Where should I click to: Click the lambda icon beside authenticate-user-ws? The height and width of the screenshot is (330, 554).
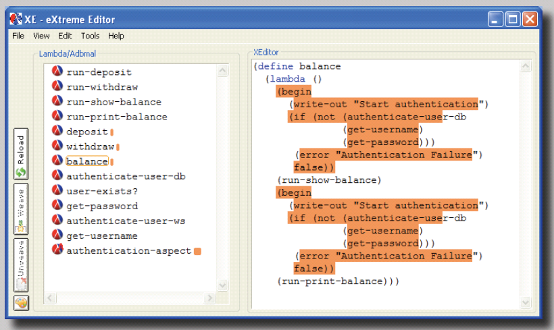57,221
